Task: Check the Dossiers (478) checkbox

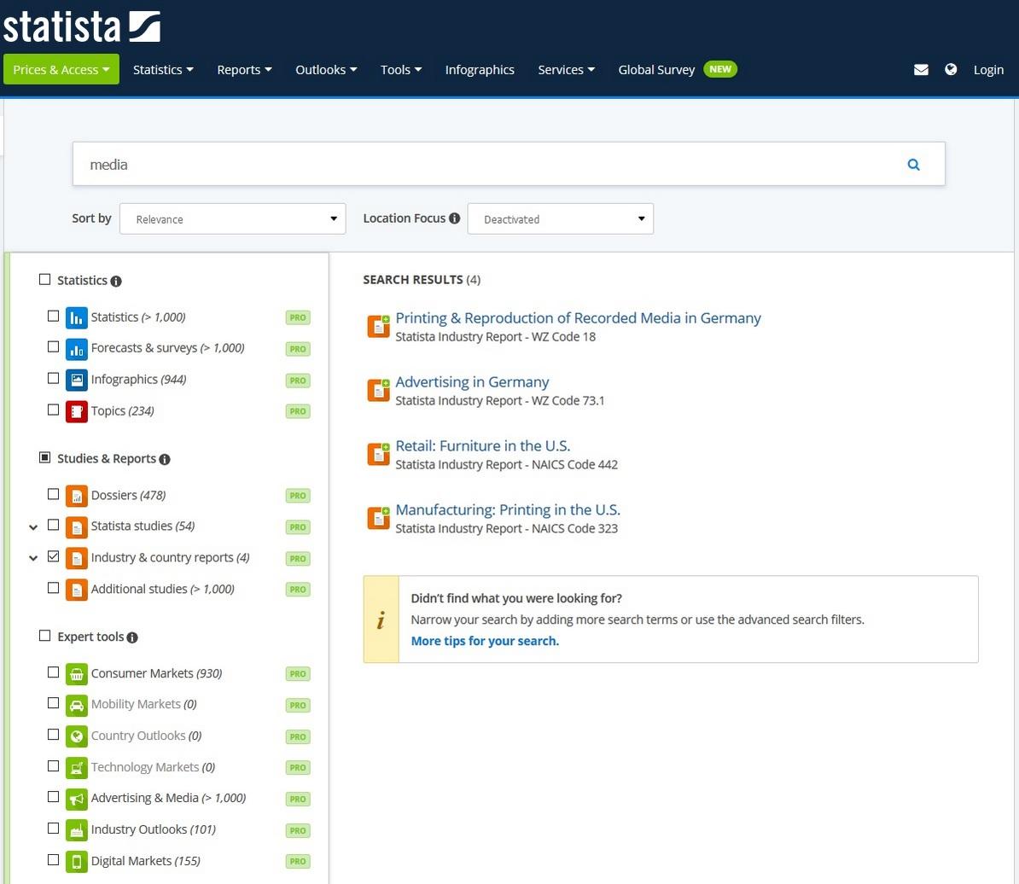Action: [x=53, y=494]
